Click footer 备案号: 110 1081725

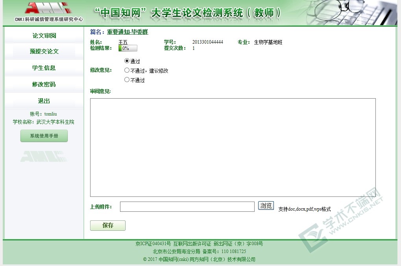pyautogui.click(x=224, y=251)
